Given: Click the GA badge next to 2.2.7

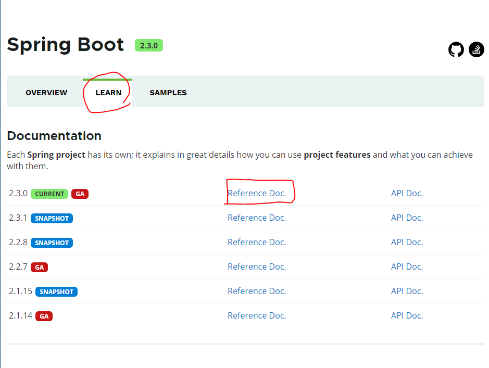Looking at the screenshot, I should [39, 267].
